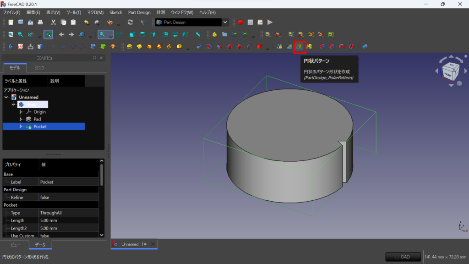The width and height of the screenshot is (469, 264).
Task: Start macro recording with red circle
Action: click(x=240, y=22)
